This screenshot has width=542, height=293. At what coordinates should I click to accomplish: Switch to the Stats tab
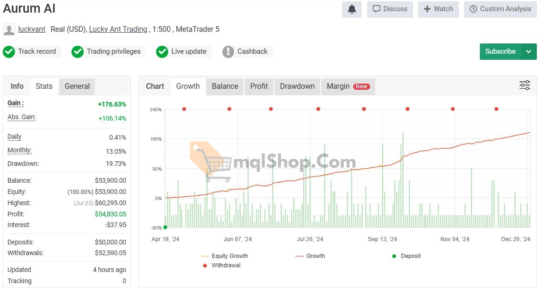[x=44, y=86]
